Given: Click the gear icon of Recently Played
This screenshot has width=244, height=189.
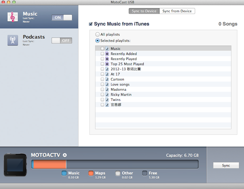Looking at the screenshot, I should 107,59.
